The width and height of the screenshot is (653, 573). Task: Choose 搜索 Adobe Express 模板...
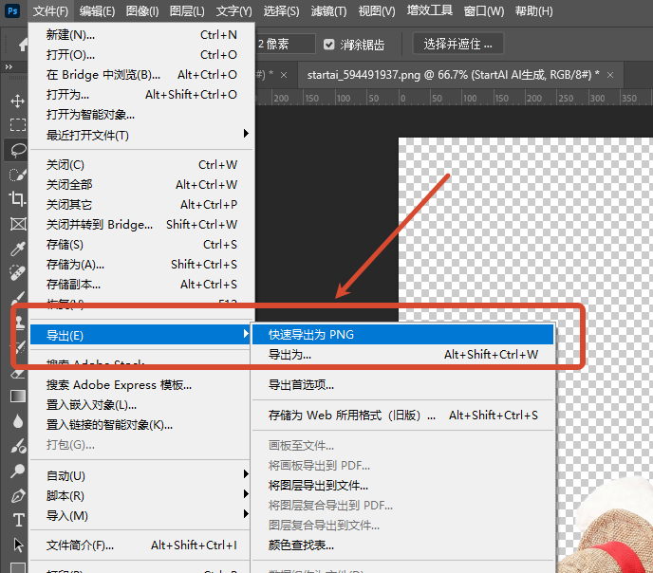click(x=140, y=385)
